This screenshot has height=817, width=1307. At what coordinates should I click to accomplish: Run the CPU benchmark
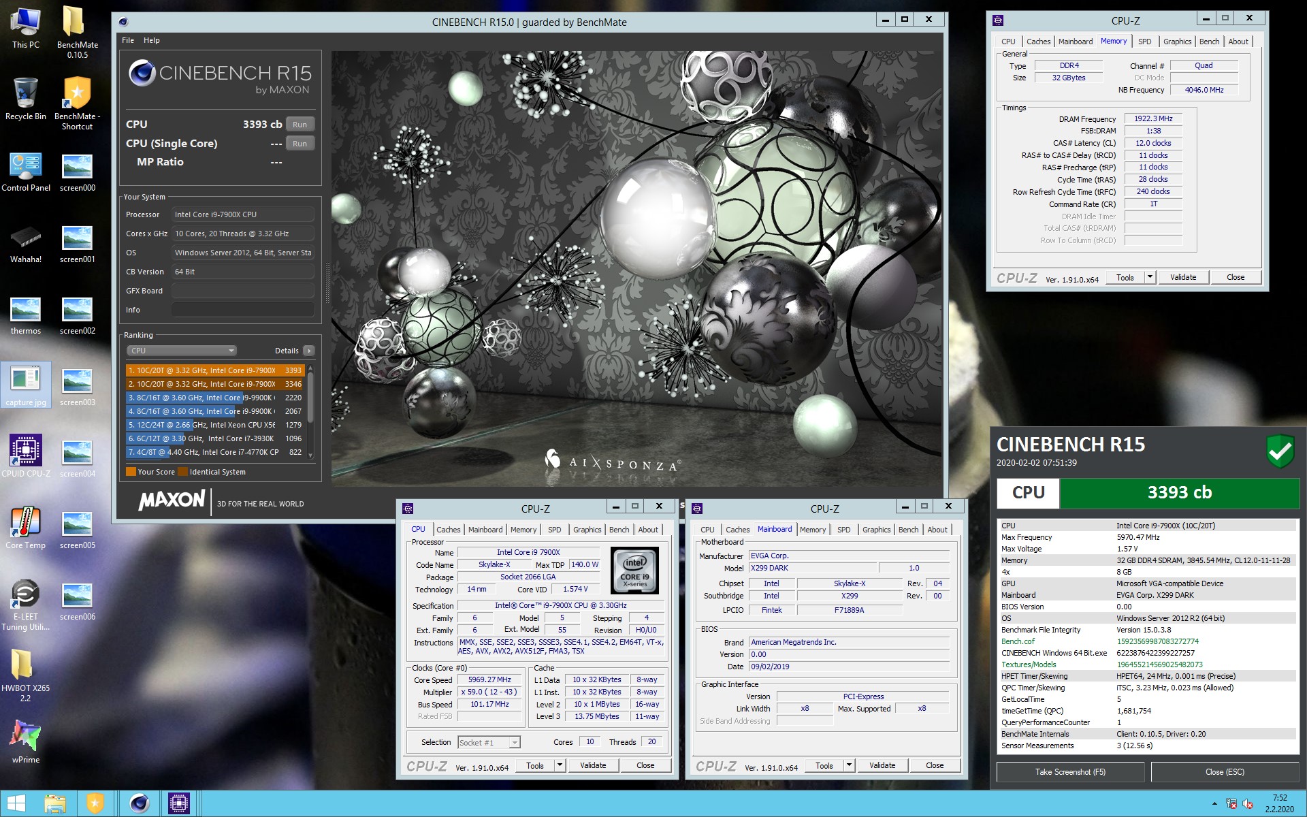[300, 125]
